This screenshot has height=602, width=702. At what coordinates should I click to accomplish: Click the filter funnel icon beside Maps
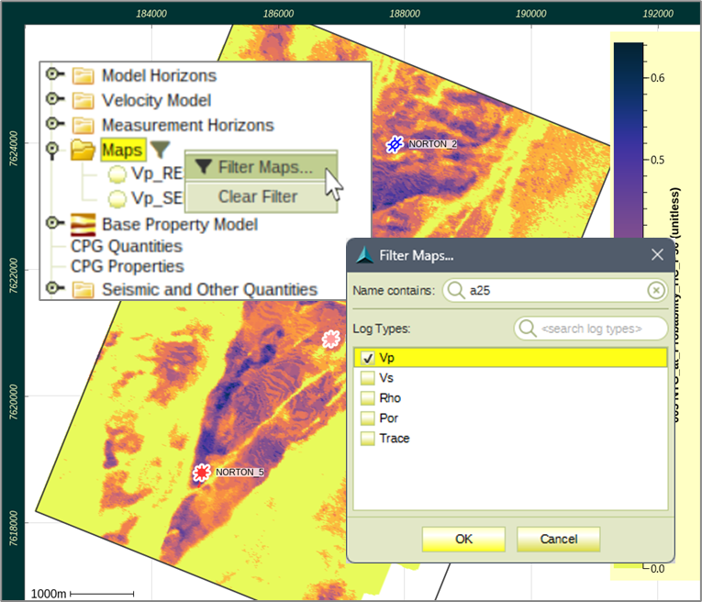(x=161, y=149)
